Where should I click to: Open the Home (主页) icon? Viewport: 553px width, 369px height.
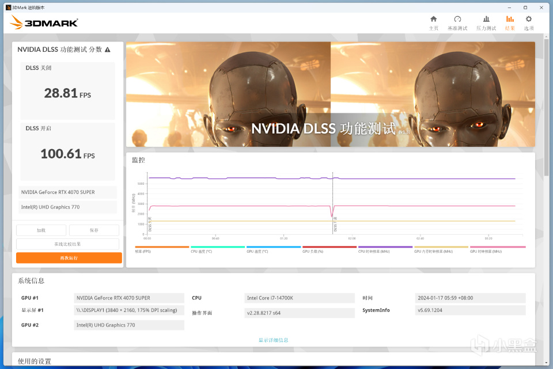433,19
